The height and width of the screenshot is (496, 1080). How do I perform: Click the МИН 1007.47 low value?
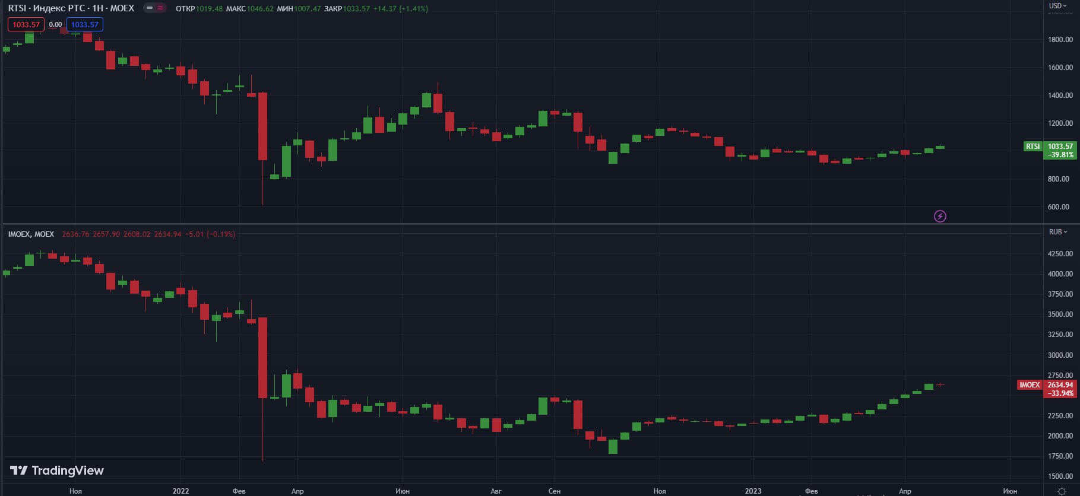(299, 9)
